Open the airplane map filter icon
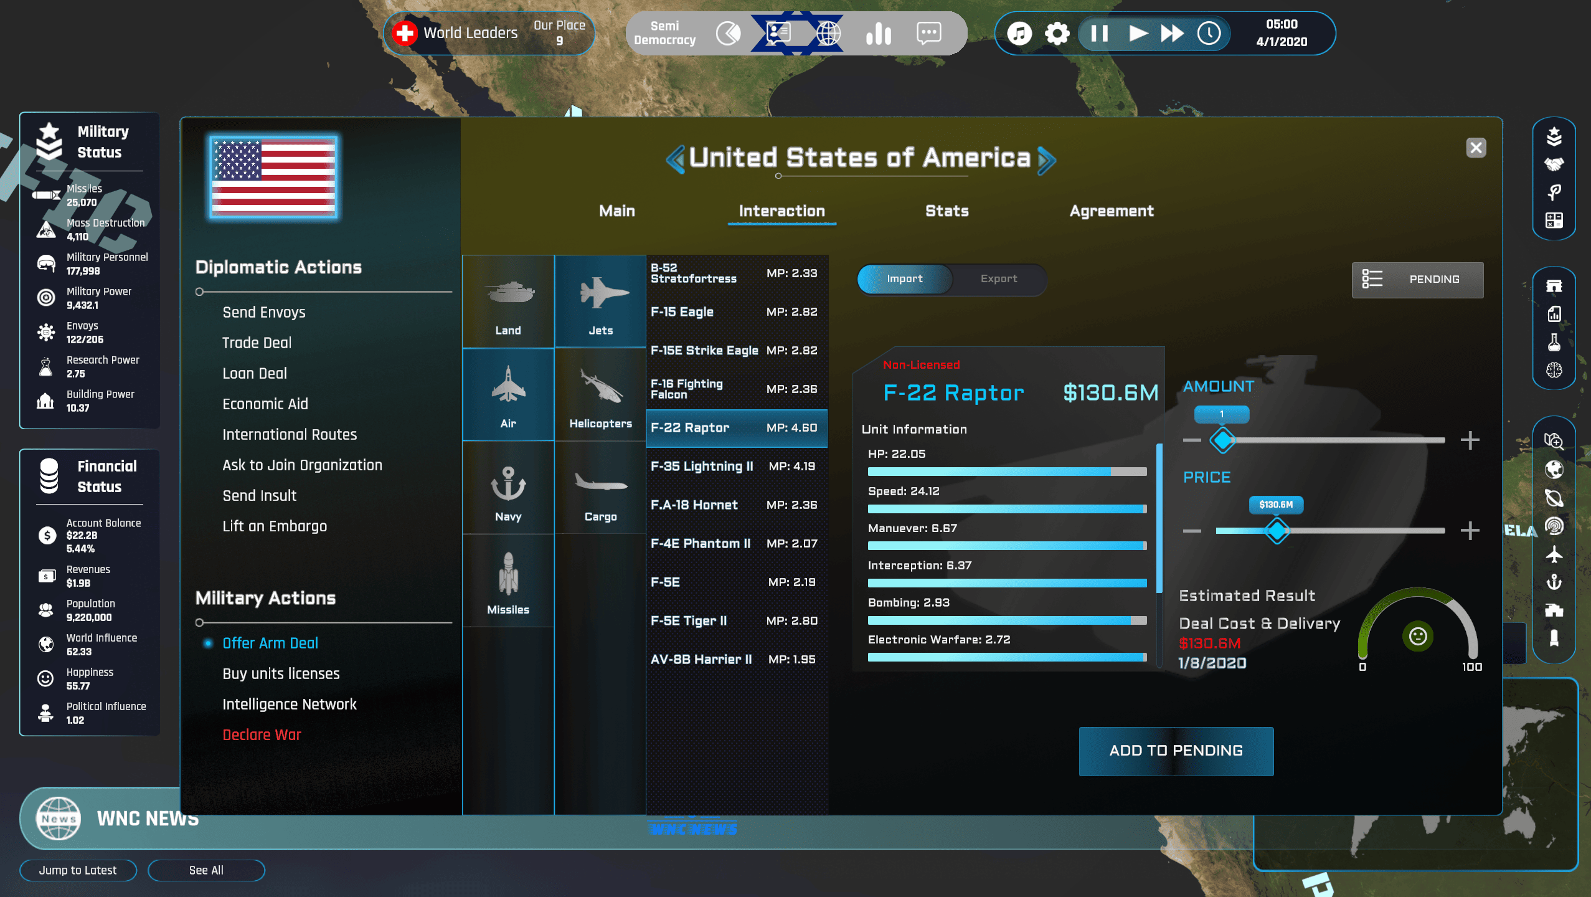The width and height of the screenshot is (1591, 897). (x=1554, y=554)
